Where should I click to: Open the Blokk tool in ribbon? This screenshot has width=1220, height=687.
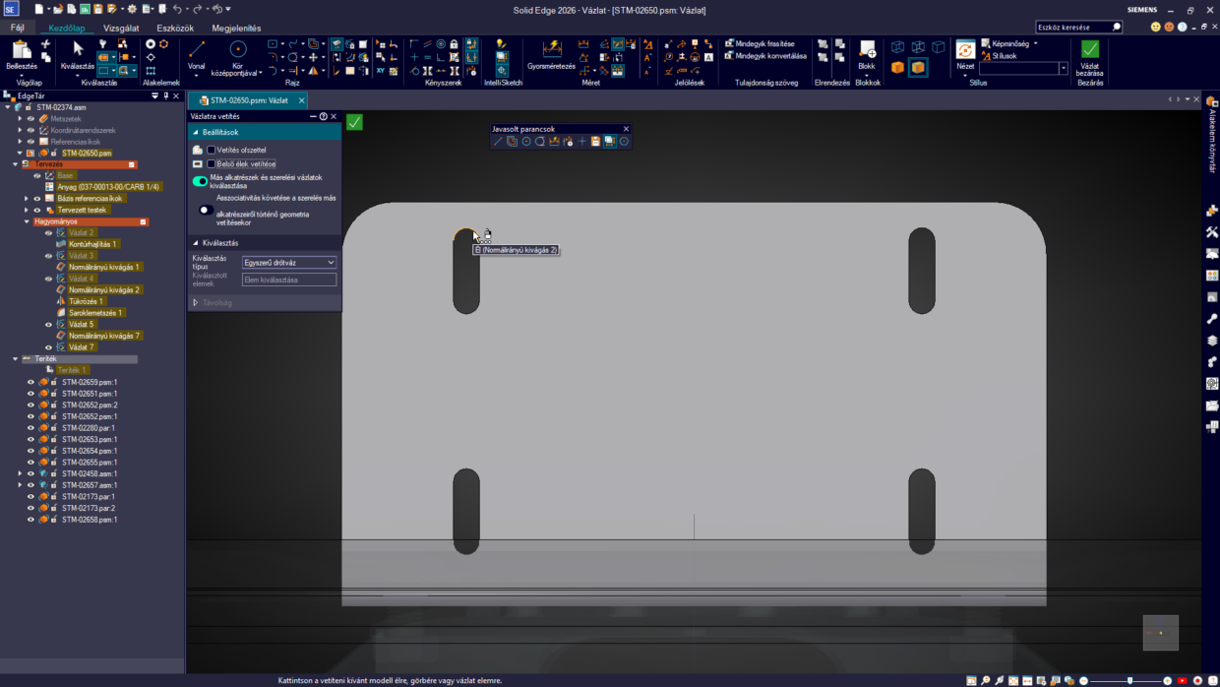[867, 51]
